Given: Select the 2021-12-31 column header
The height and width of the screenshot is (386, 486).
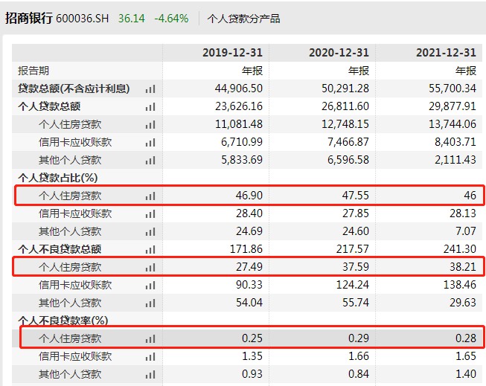Looking at the screenshot, I should coord(445,53).
